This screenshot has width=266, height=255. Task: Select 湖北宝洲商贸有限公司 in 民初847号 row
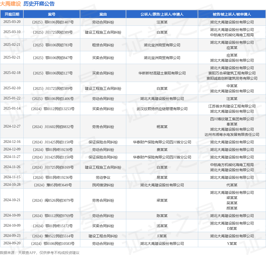pos(162,58)
